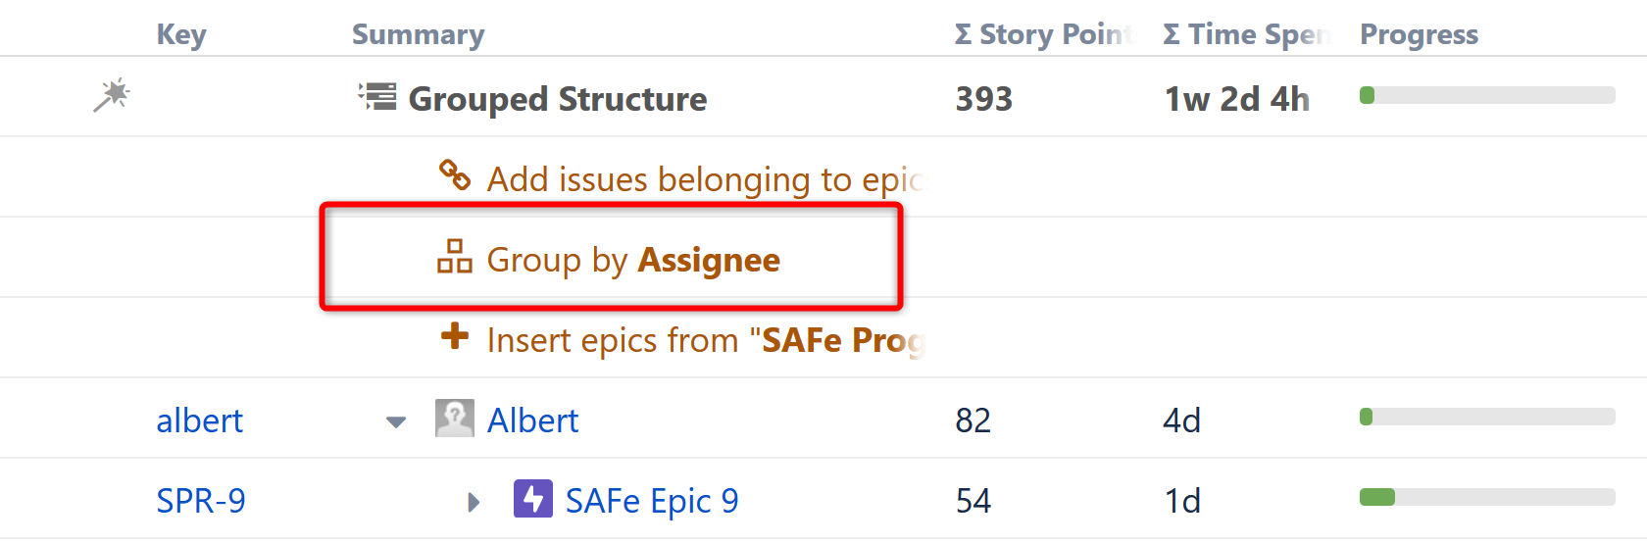This screenshot has width=1647, height=544.
Task: Click Albert's avatar picture
Action: (x=454, y=419)
